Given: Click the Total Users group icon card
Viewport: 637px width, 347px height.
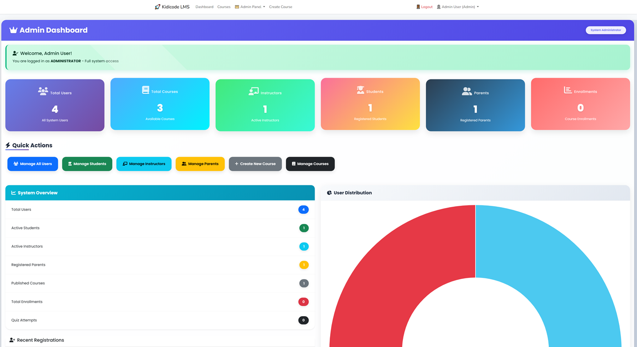Looking at the screenshot, I should pyautogui.click(x=43, y=91).
